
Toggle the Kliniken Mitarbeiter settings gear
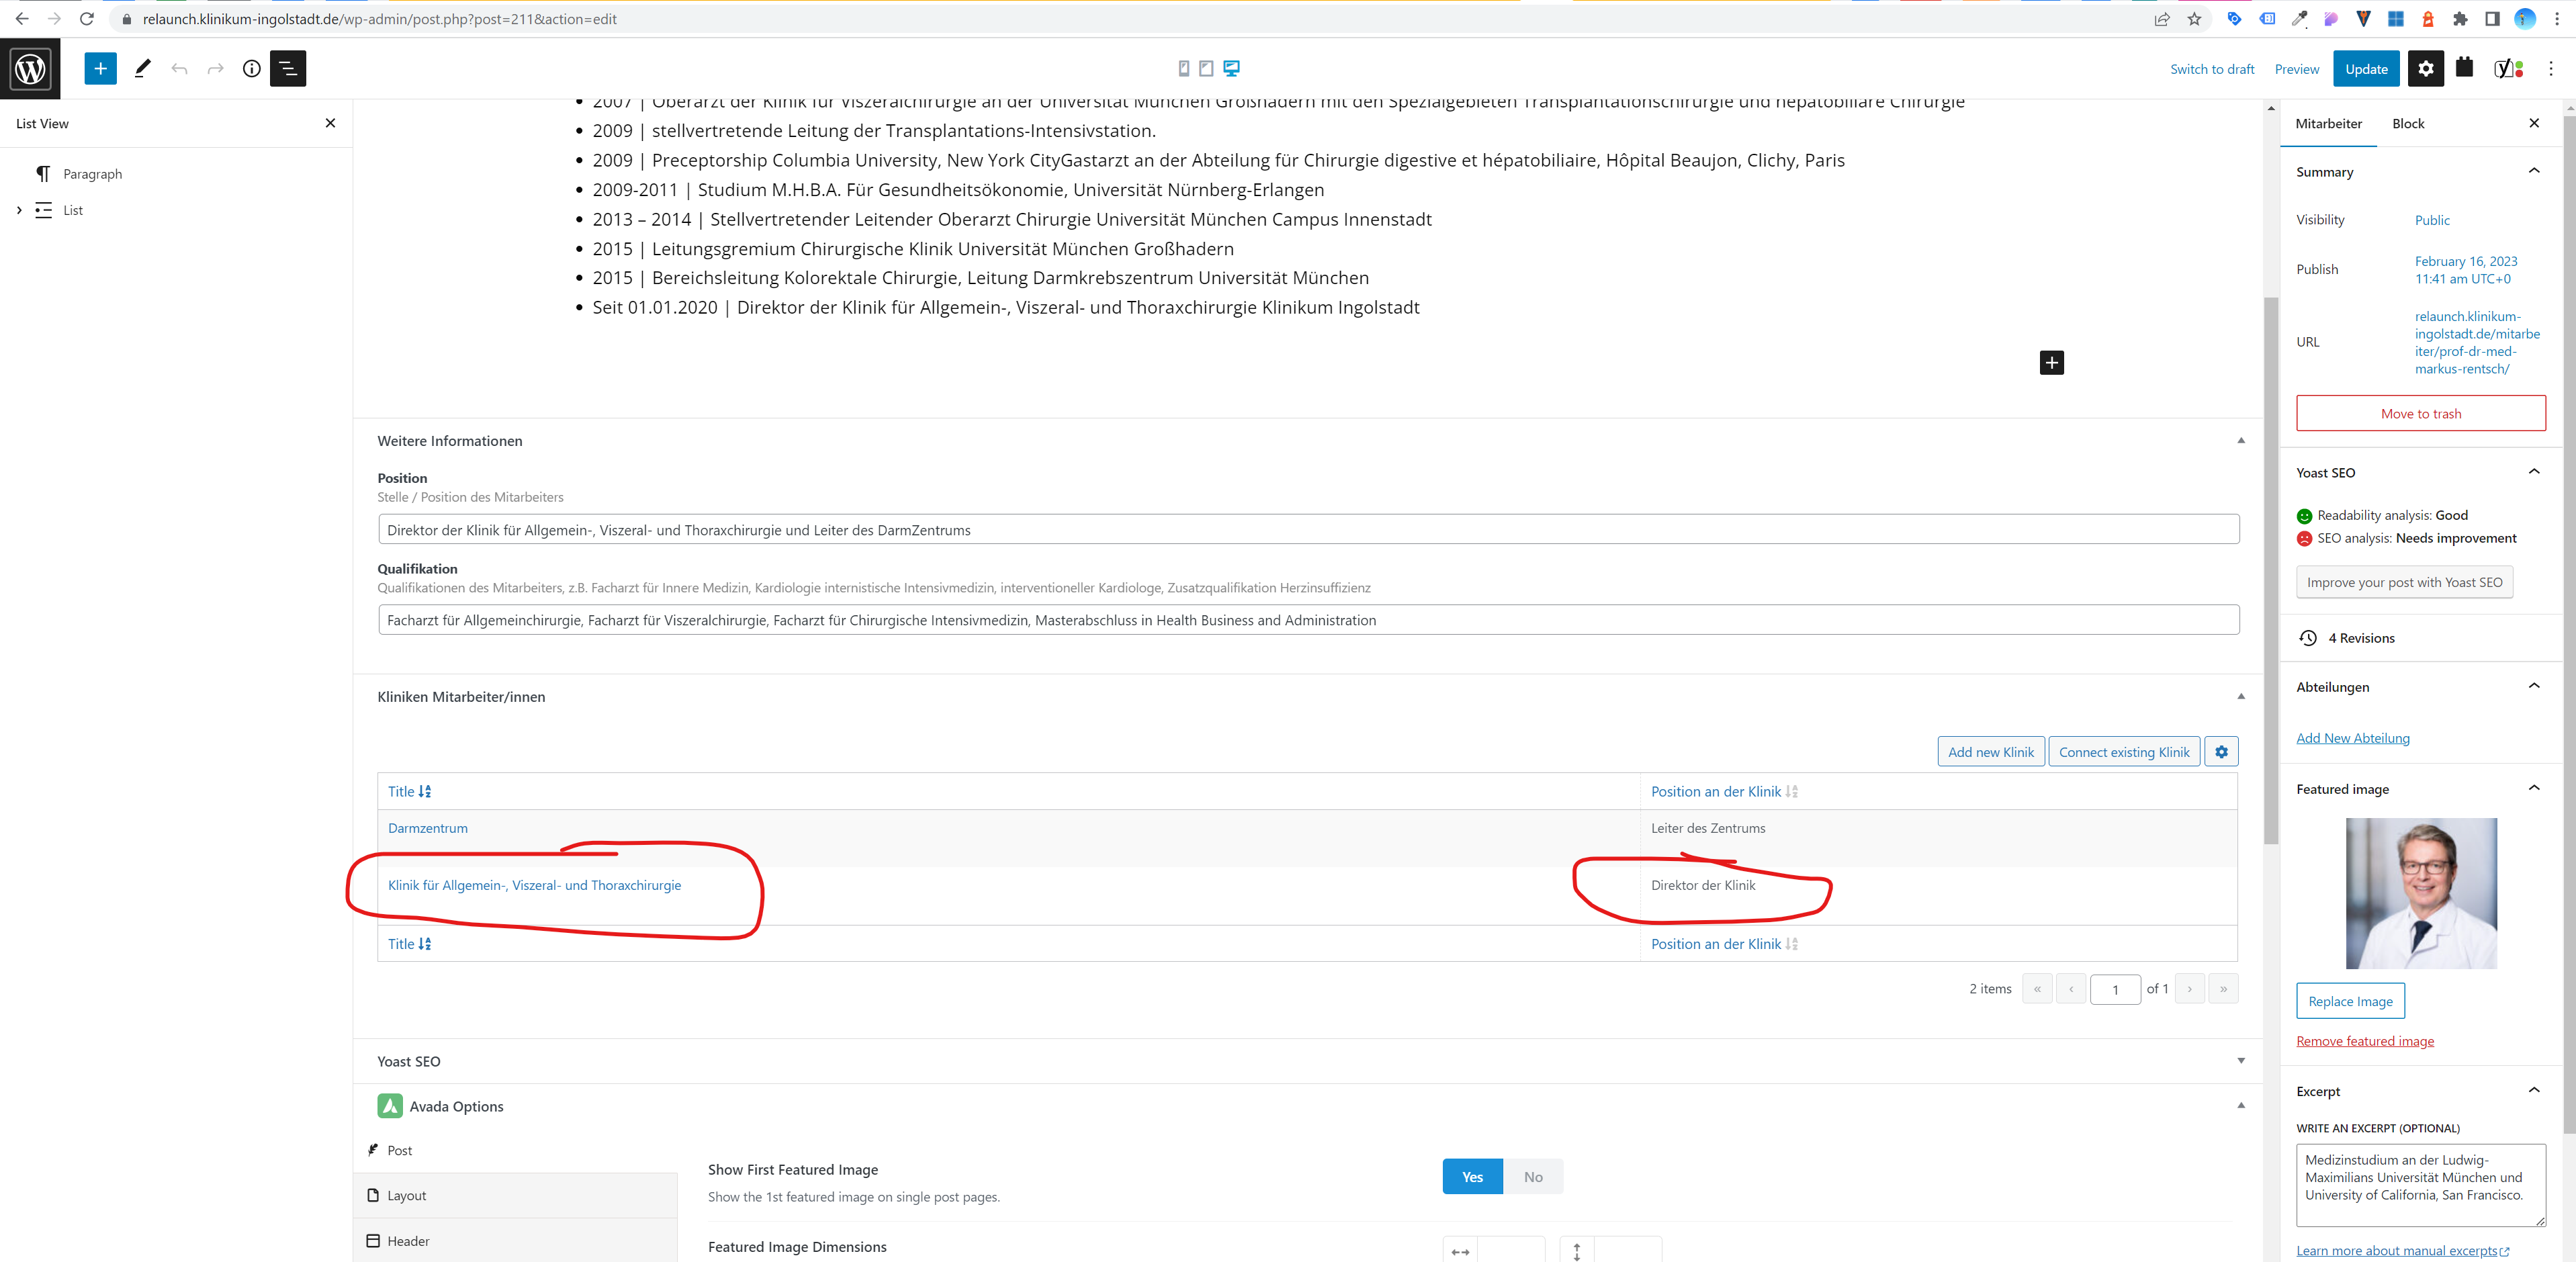click(x=2221, y=751)
